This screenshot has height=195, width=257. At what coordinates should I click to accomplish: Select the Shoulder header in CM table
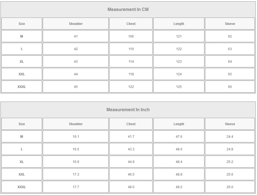76,24
